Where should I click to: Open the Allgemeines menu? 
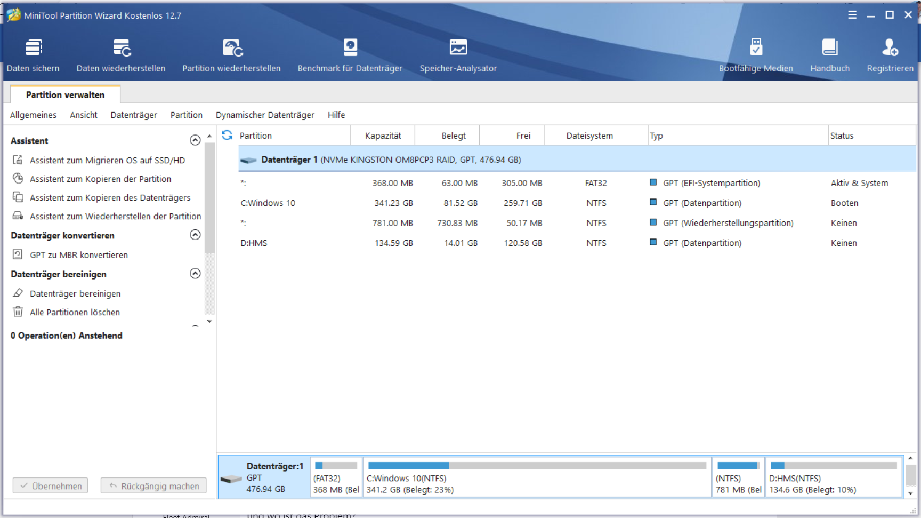coord(33,115)
